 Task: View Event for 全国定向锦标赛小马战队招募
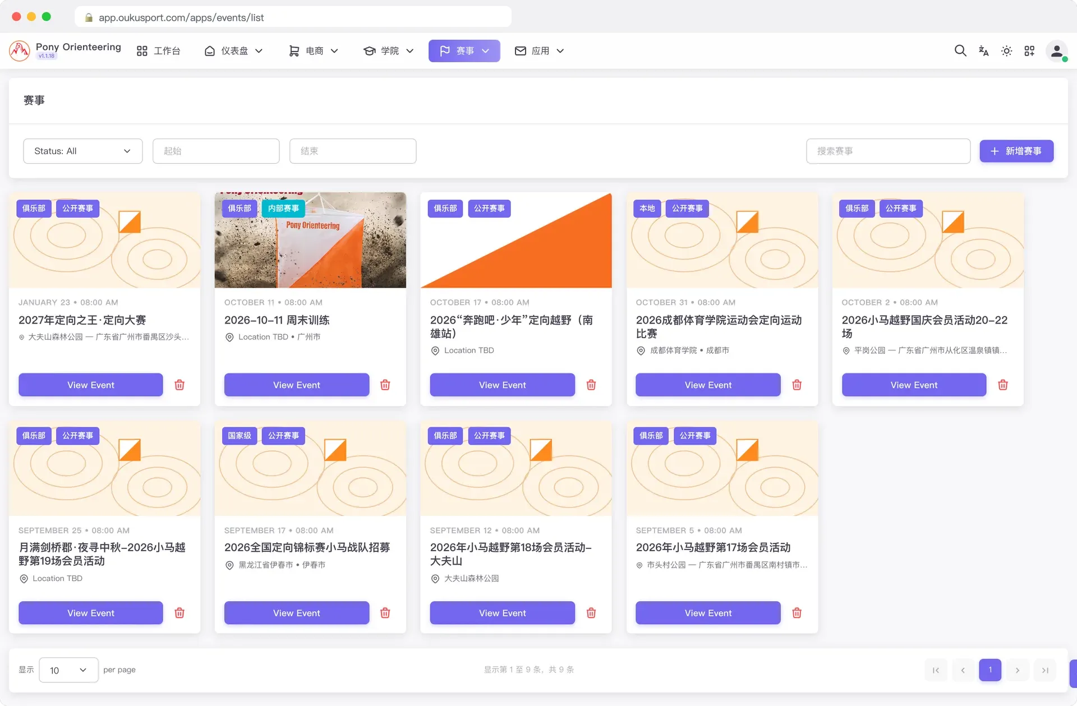297,613
